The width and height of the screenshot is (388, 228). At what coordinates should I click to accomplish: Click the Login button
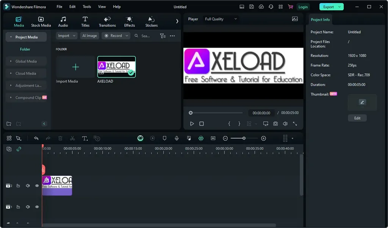(303, 7)
